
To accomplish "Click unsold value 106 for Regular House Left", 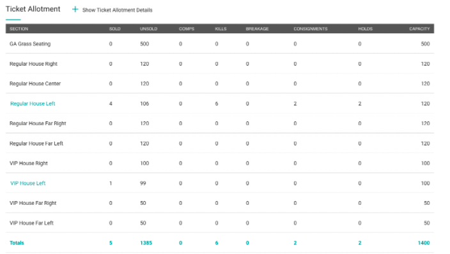I will (x=144, y=103).
